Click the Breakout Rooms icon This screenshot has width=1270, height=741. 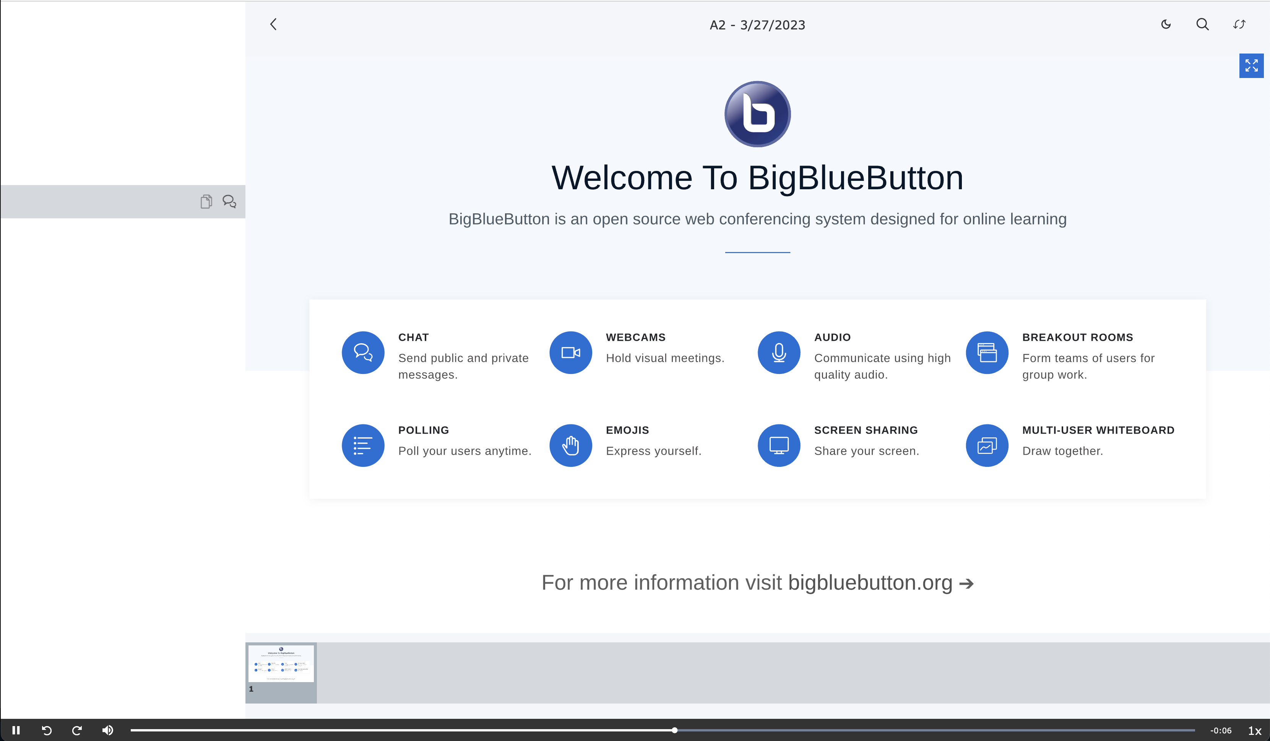point(987,353)
